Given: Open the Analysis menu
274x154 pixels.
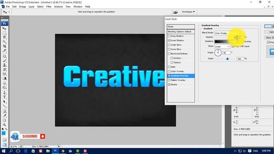Looking at the screenshot, I should click(x=58, y=7).
